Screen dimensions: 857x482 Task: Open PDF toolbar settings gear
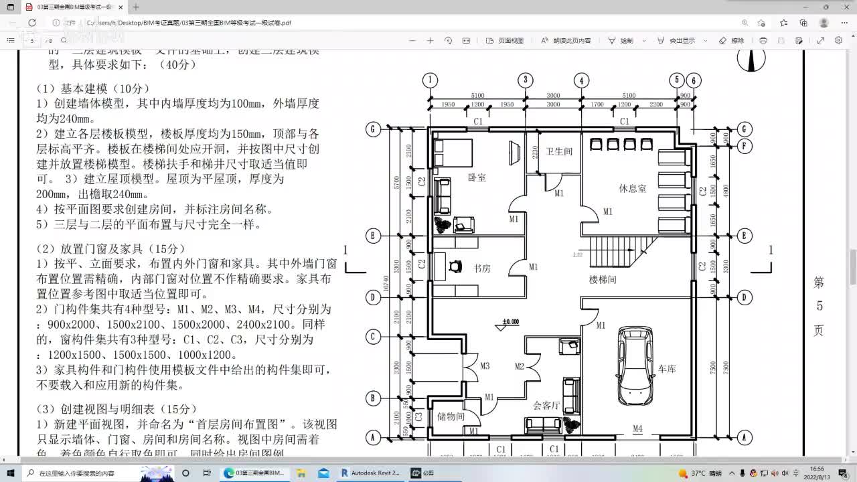point(839,40)
